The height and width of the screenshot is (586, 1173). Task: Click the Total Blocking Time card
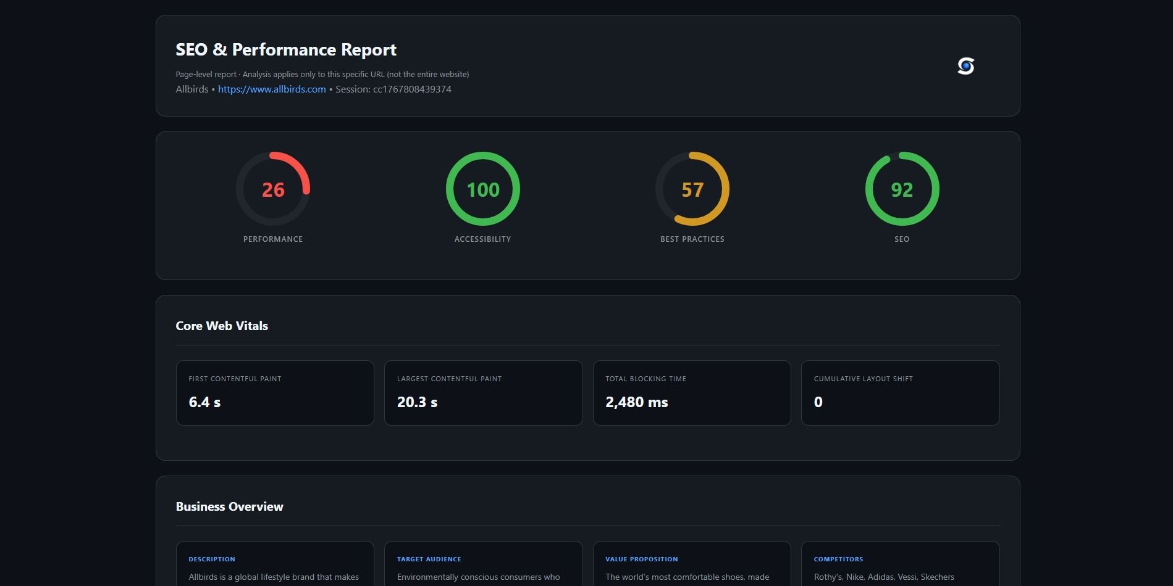pos(692,392)
